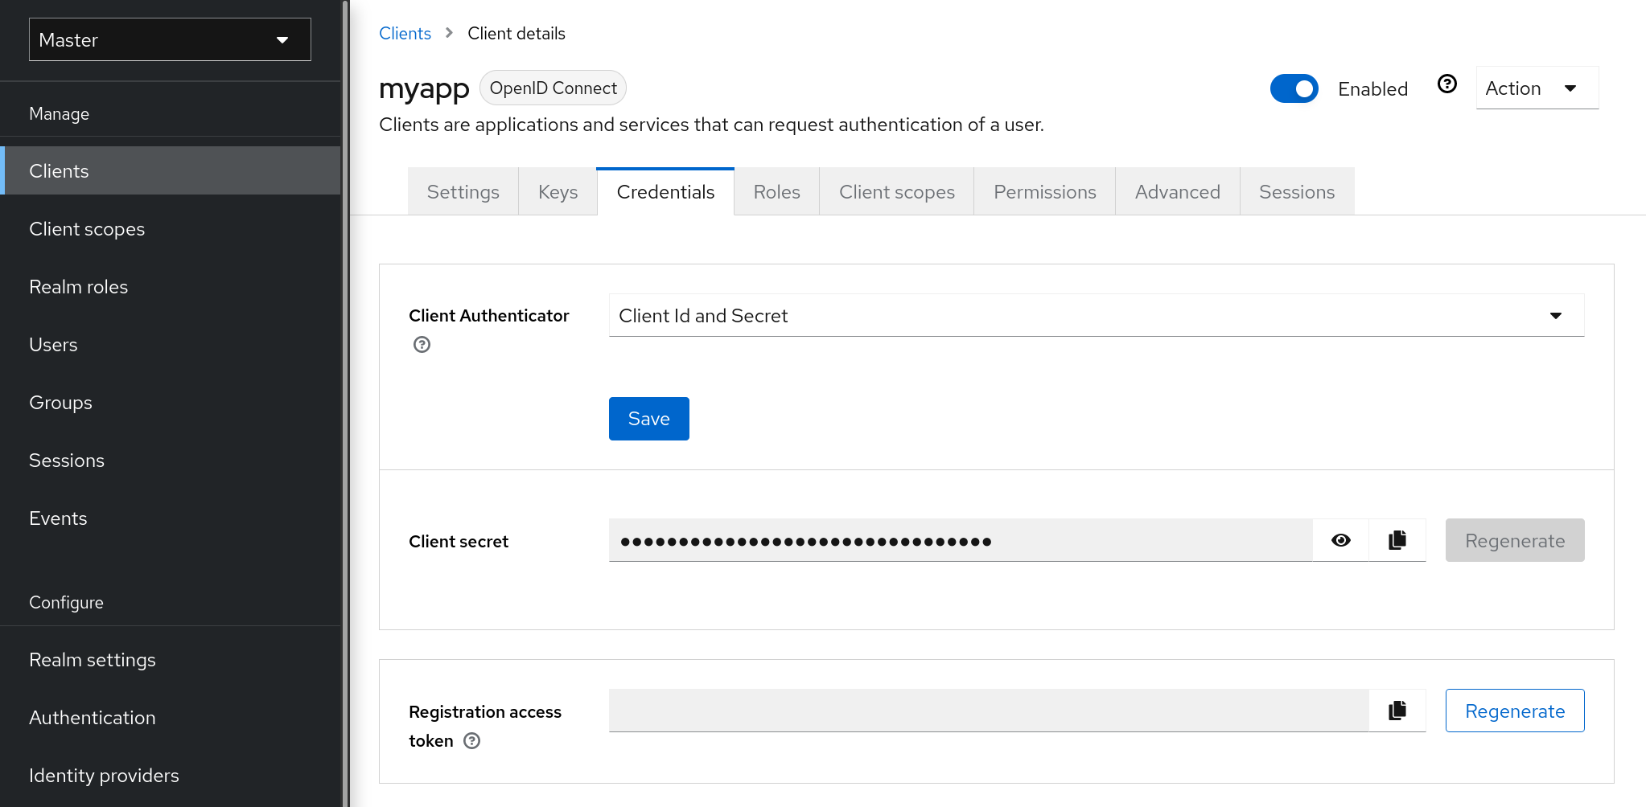This screenshot has height=807, width=1646.
Task: Open help for Client Authenticator
Action: pos(421,345)
